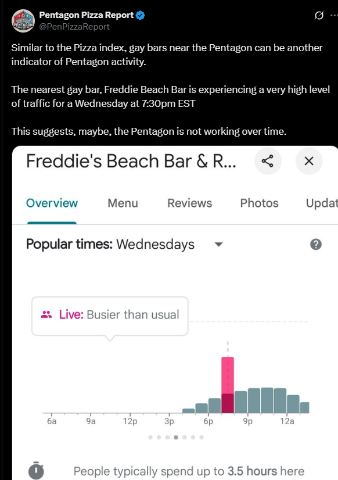Select the Overview tab
Viewport: 338px width, 480px height.
pos(52,203)
